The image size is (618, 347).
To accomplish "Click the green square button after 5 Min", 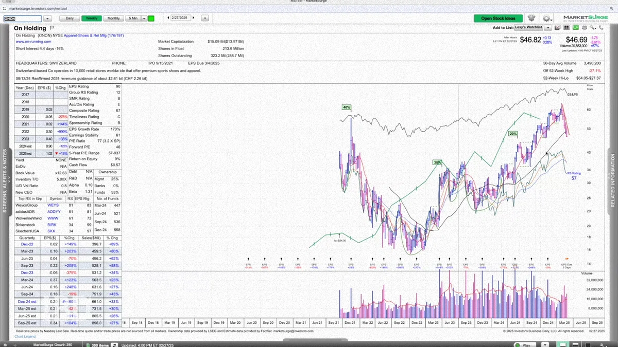I will tap(151, 19).
